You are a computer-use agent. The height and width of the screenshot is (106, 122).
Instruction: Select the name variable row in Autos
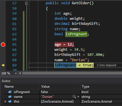click(63, 97)
